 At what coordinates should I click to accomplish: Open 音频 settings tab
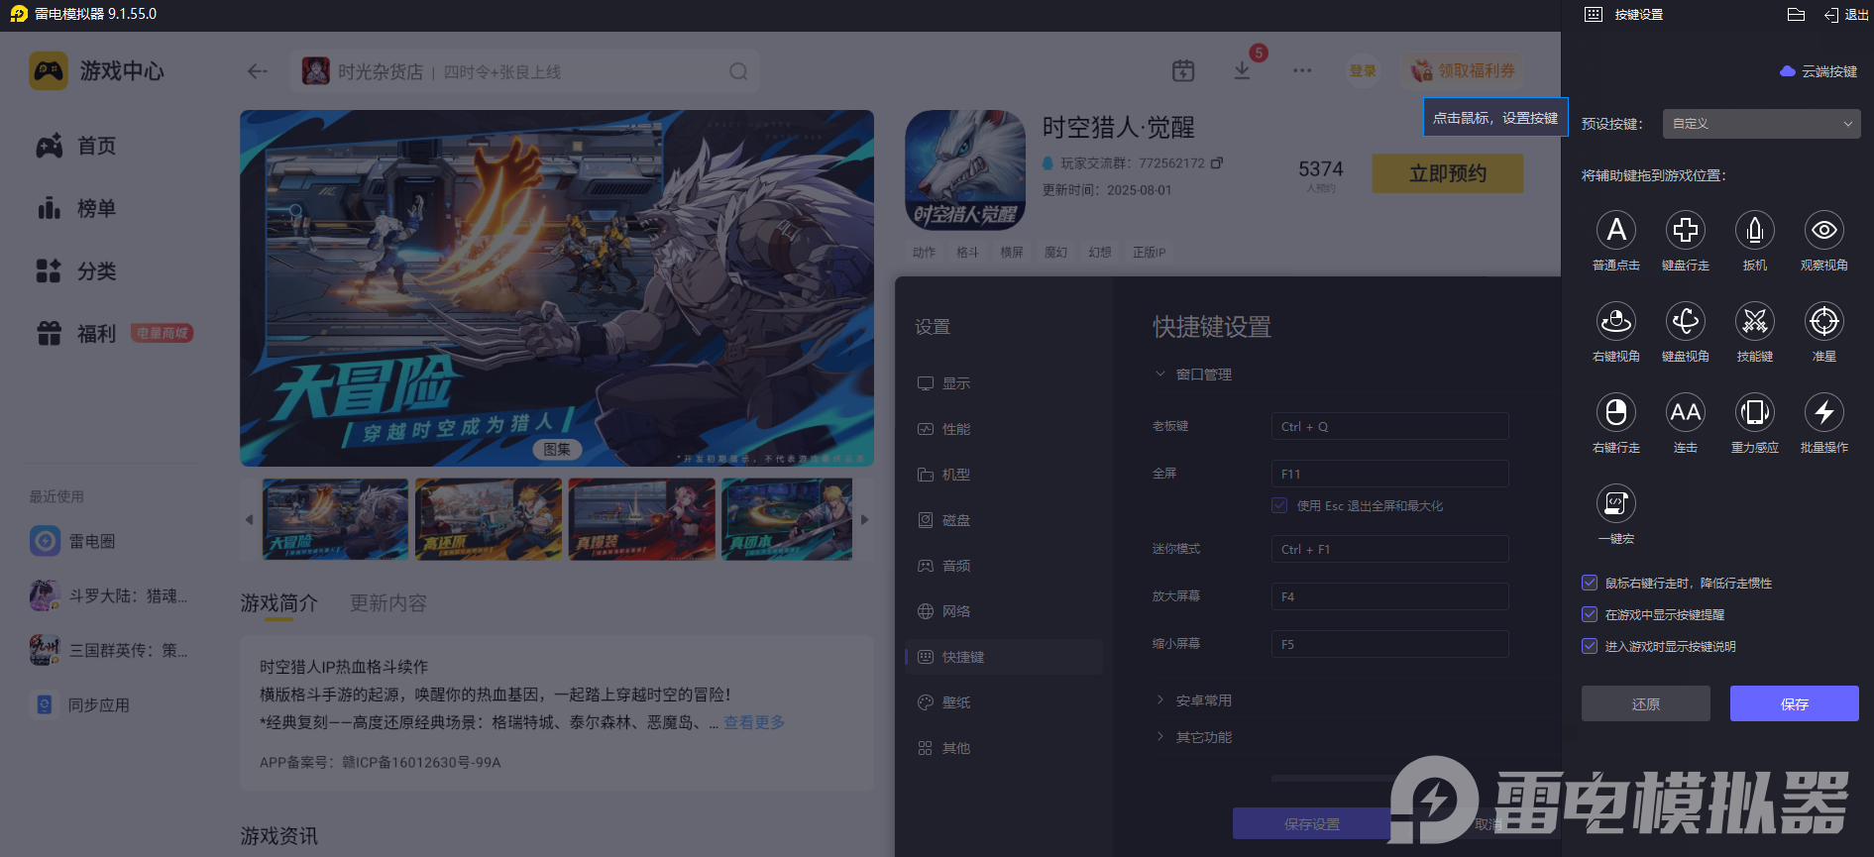[x=1004, y=566]
